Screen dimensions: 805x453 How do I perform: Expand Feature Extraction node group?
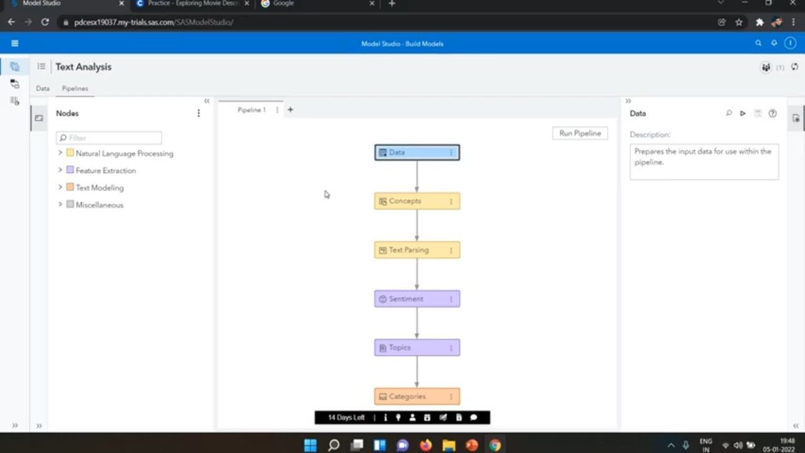coord(60,170)
